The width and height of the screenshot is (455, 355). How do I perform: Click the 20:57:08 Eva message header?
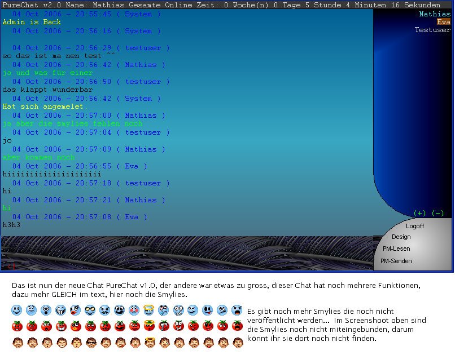pyautogui.click(x=80, y=216)
